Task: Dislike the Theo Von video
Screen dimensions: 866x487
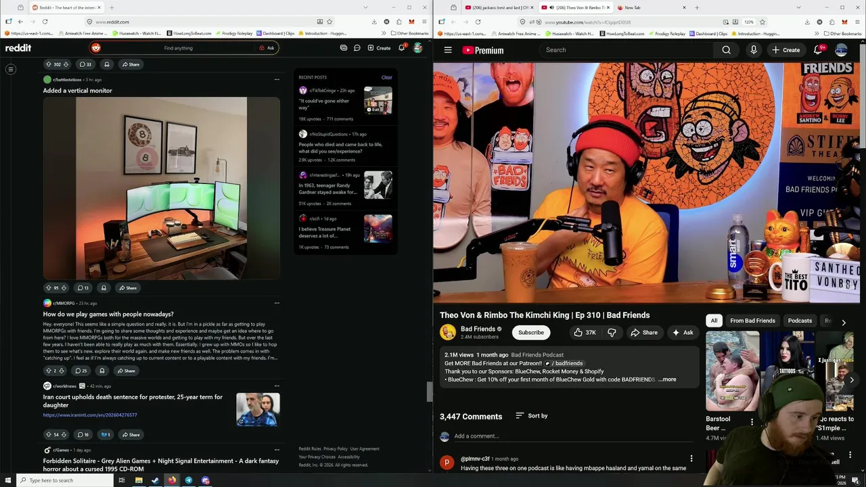Action: (612, 333)
